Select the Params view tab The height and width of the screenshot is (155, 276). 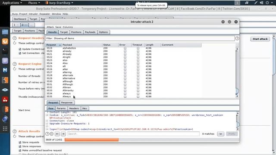[x=61, y=108]
